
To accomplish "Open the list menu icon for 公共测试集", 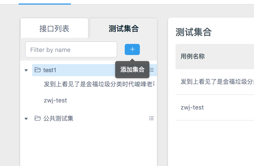I will pyautogui.click(x=151, y=118).
